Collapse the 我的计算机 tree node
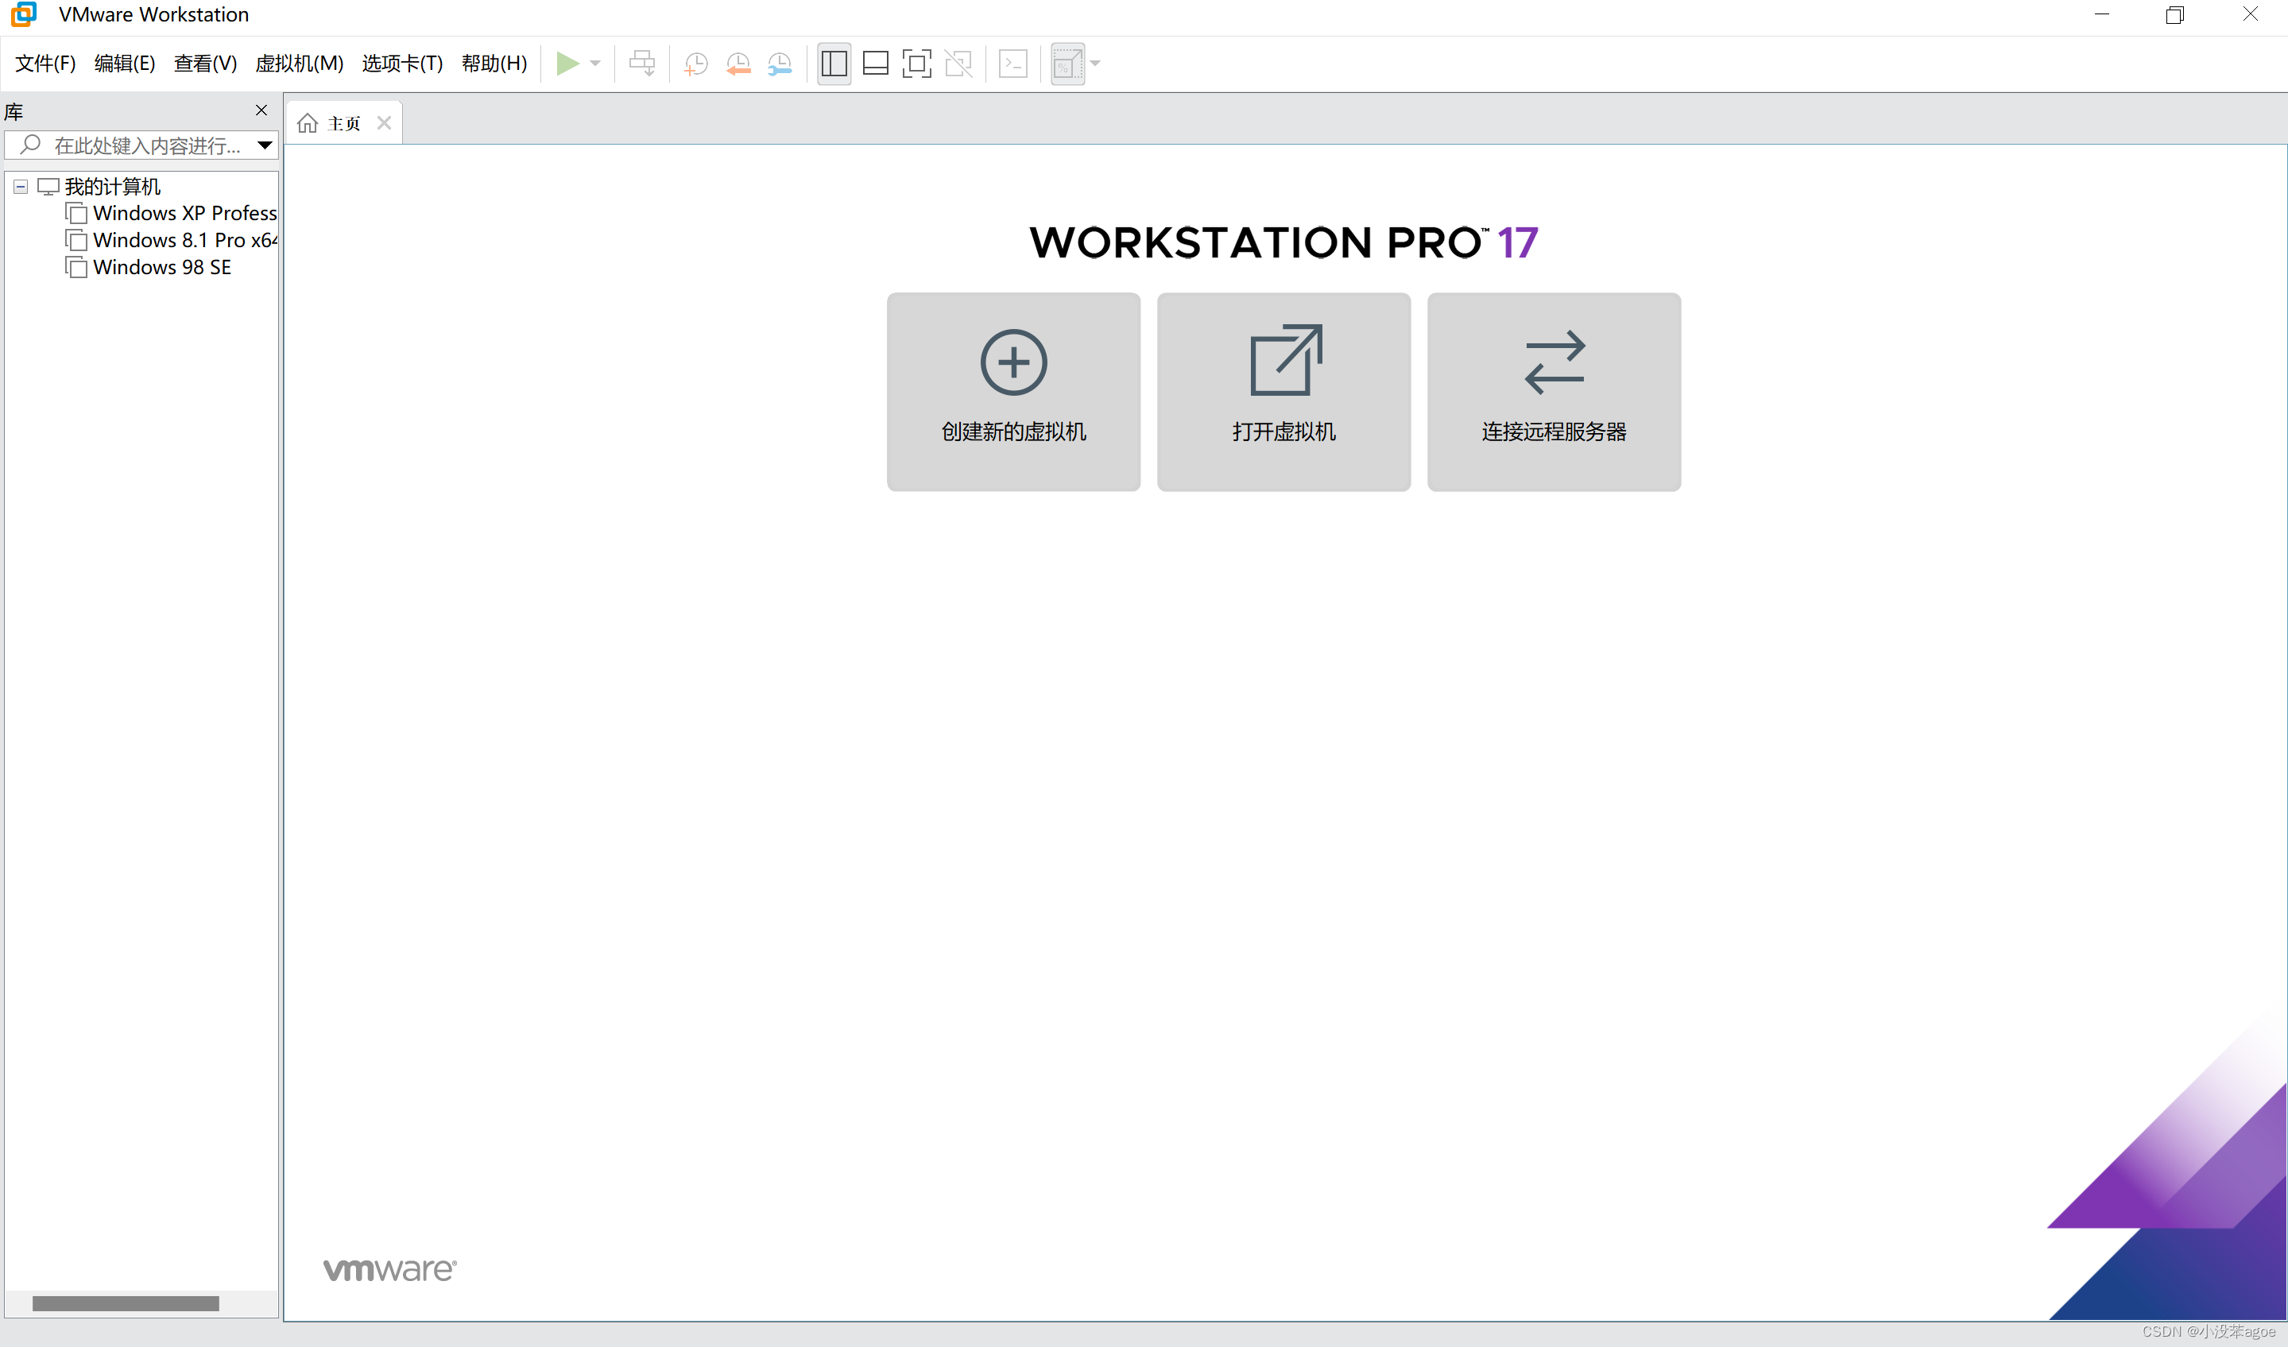 point(21,187)
